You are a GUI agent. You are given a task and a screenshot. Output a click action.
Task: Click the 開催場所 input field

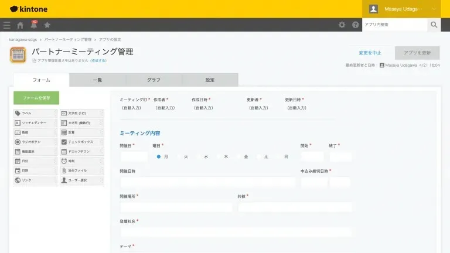[x=176, y=207]
